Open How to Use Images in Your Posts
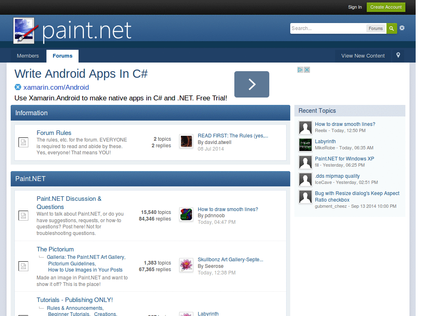This screenshot has height=316, width=421. pyautogui.click(x=86, y=270)
